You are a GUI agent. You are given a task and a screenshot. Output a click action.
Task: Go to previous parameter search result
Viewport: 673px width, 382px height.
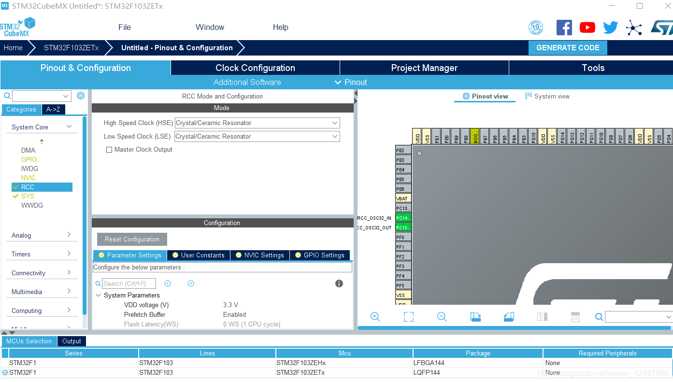(x=168, y=283)
